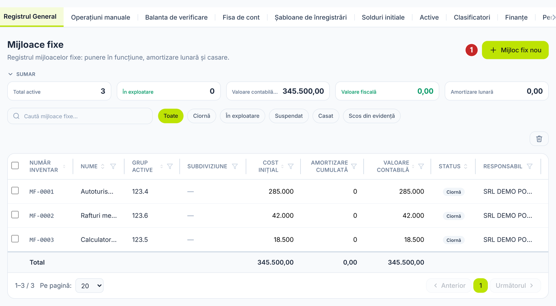Click Mijloc fix nou button
Screen dimensions: 556x306
(515, 50)
